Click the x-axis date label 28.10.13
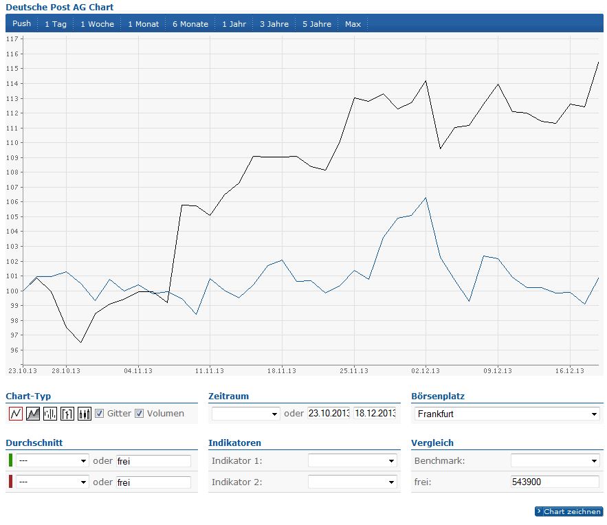This screenshot has height=525, width=607. 66,370
